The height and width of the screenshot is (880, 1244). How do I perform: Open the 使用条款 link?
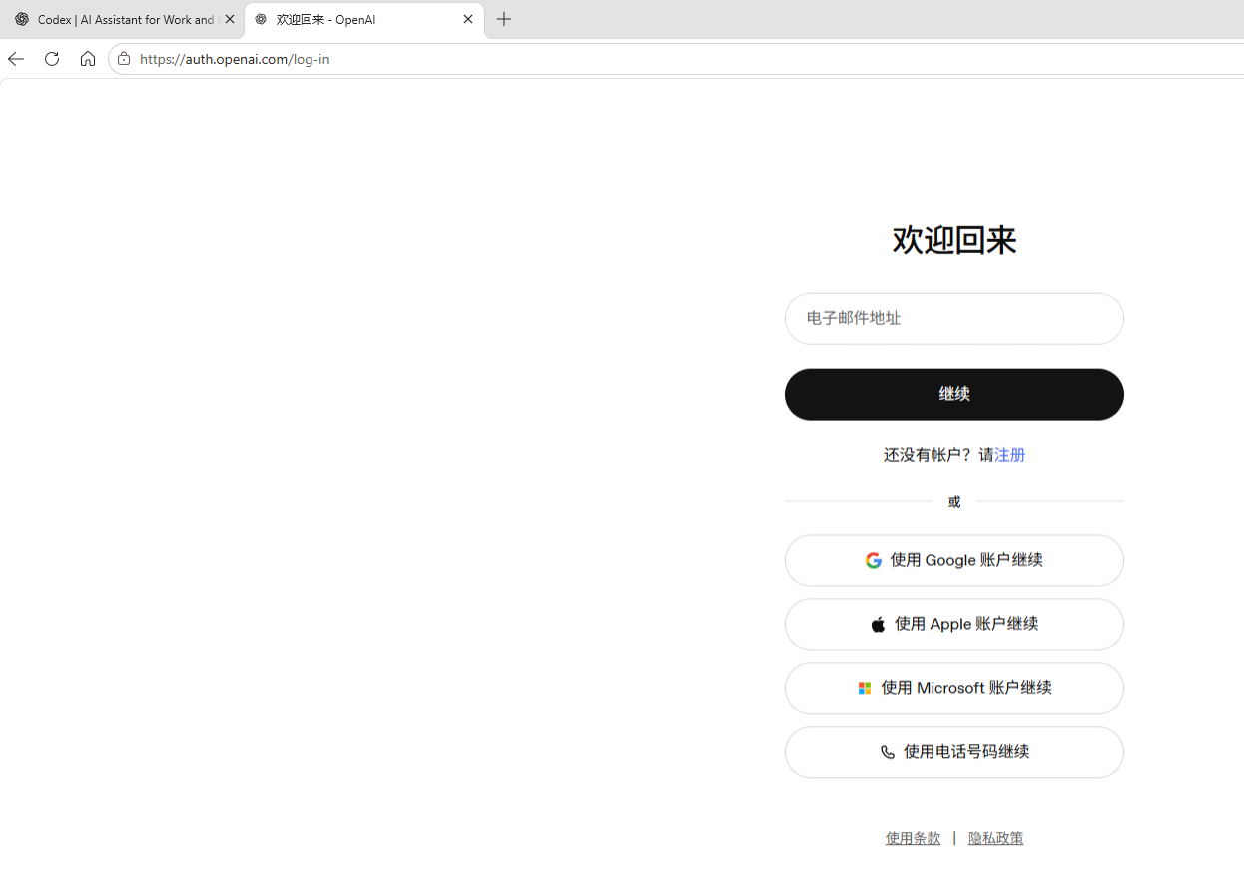pyautogui.click(x=913, y=838)
